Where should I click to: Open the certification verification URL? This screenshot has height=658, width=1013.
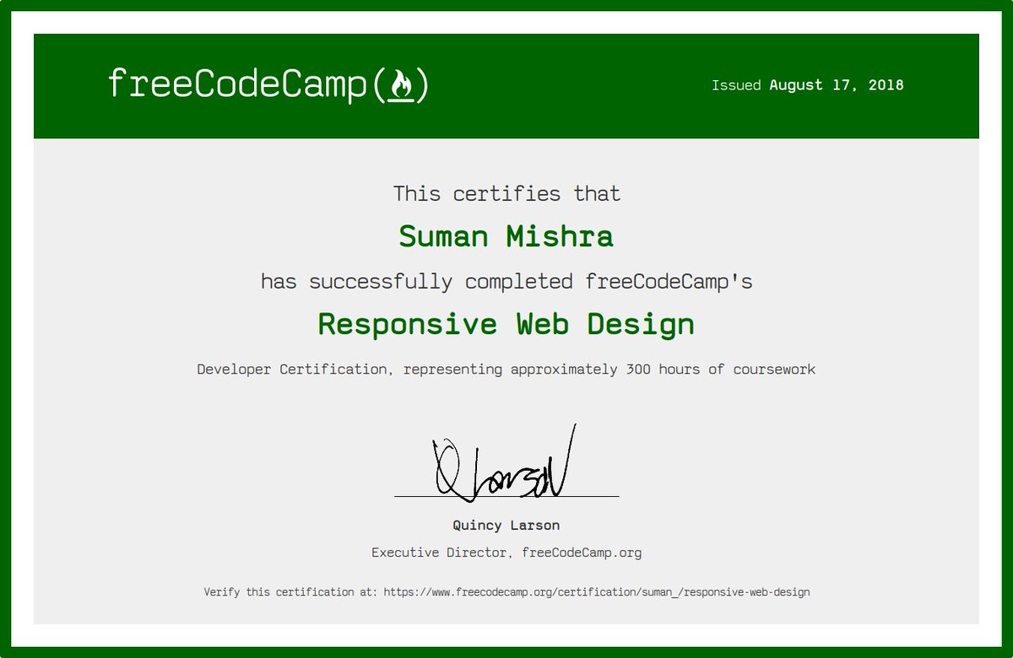(x=597, y=592)
